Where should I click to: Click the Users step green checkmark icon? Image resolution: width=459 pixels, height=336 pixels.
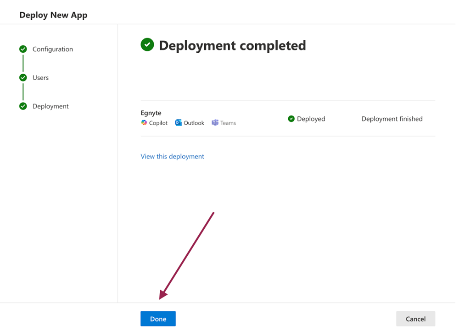tap(23, 77)
